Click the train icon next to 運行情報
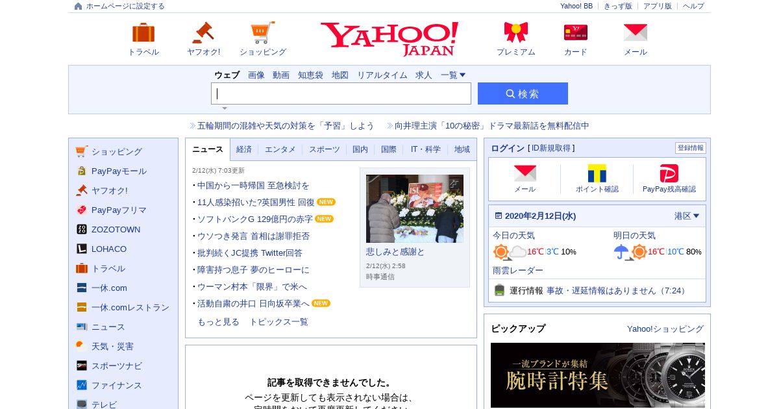This screenshot has width=779, height=409. [499, 290]
